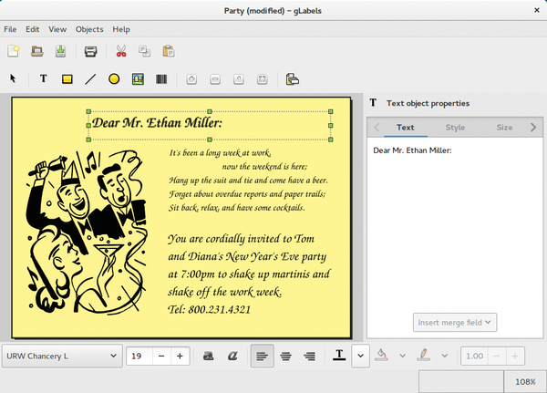Select the 'It's been a long week' poem text

[248, 181]
